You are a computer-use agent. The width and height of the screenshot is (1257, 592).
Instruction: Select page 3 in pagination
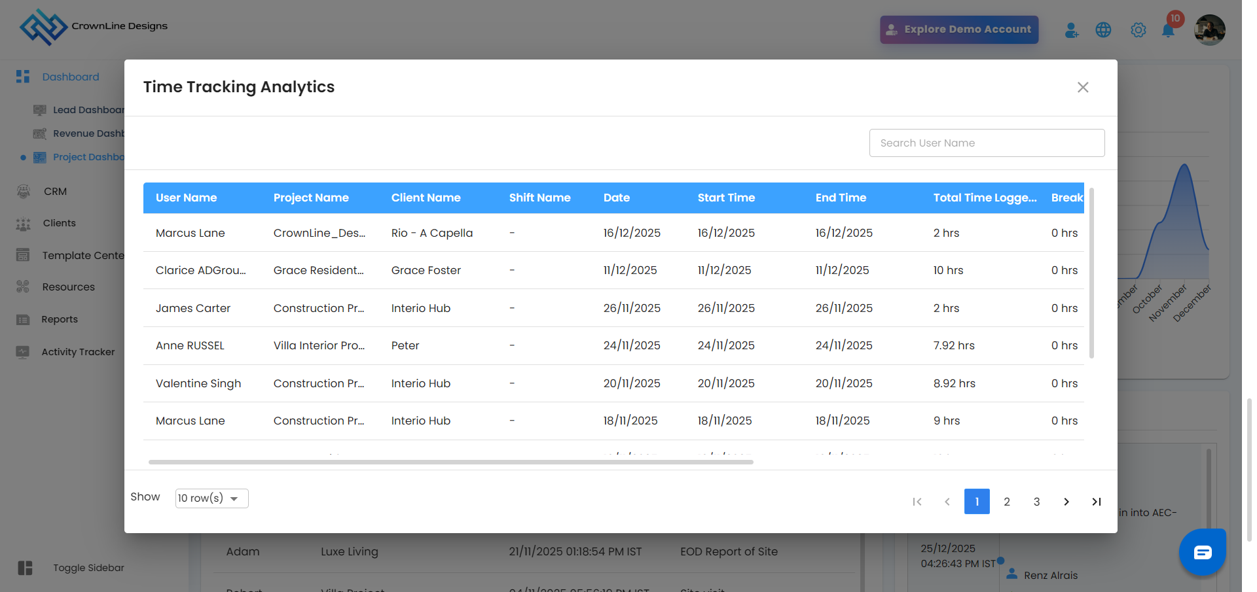pyautogui.click(x=1036, y=502)
